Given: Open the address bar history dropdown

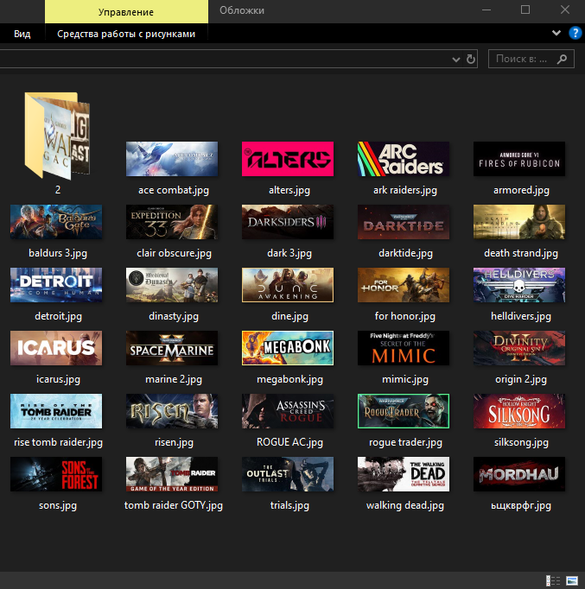Looking at the screenshot, I should tap(455, 60).
